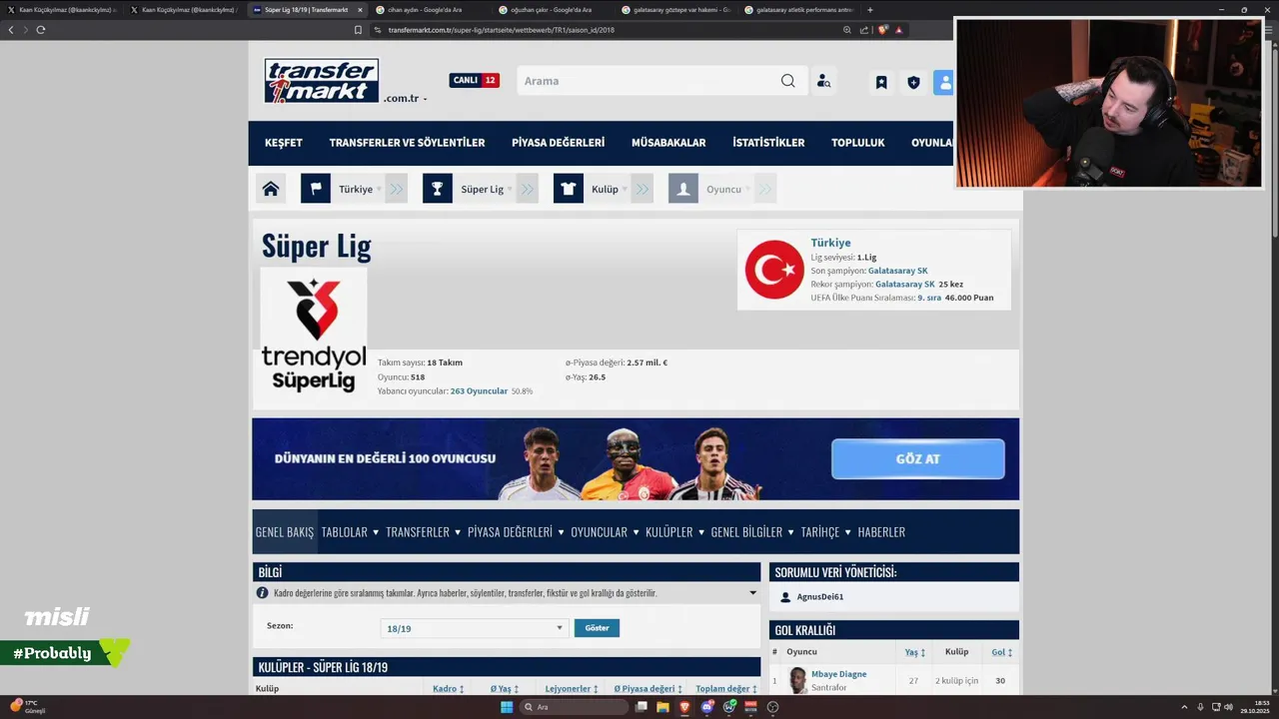The width and height of the screenshot is (1279, 719).
Task: Open the Sezon 18/19 combo box
Action: coord(476,628)
